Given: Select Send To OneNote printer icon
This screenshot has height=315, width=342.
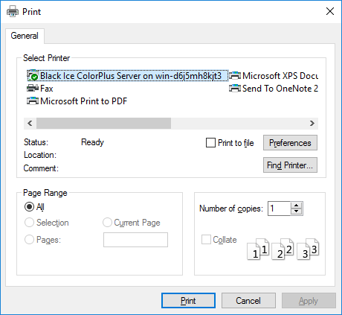Looking at the screenshot, I should click(235, 89).
